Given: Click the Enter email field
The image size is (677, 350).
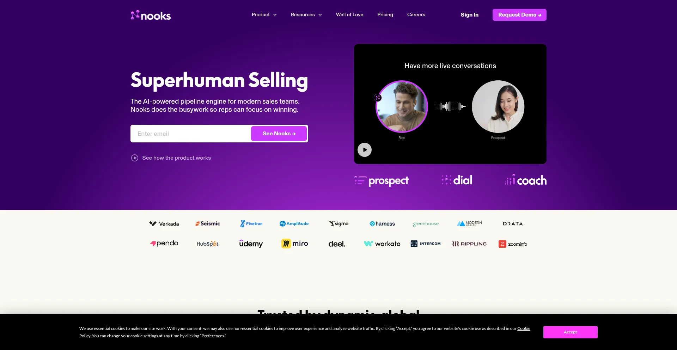Looking at the screenshot, I should [191, 134].
